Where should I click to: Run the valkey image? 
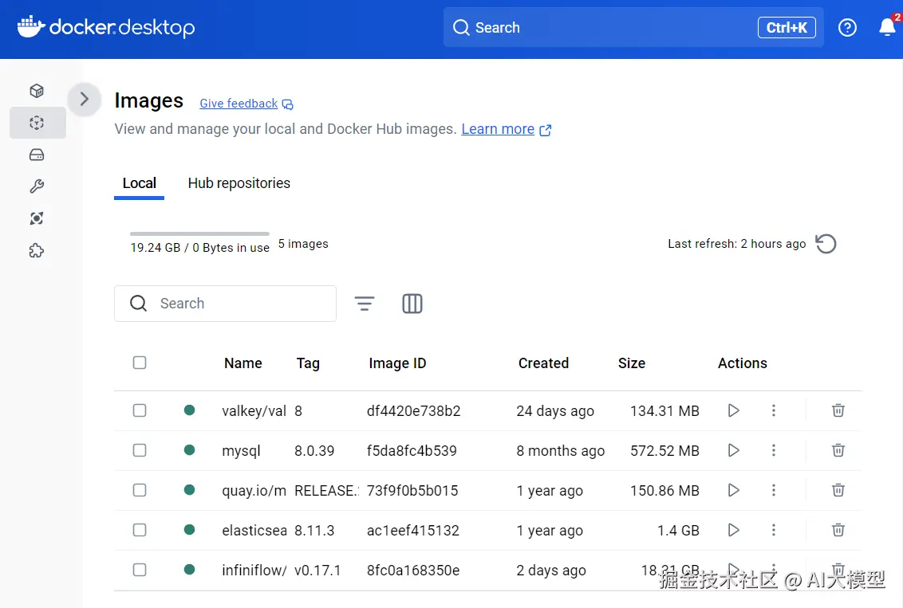[733, 410]
